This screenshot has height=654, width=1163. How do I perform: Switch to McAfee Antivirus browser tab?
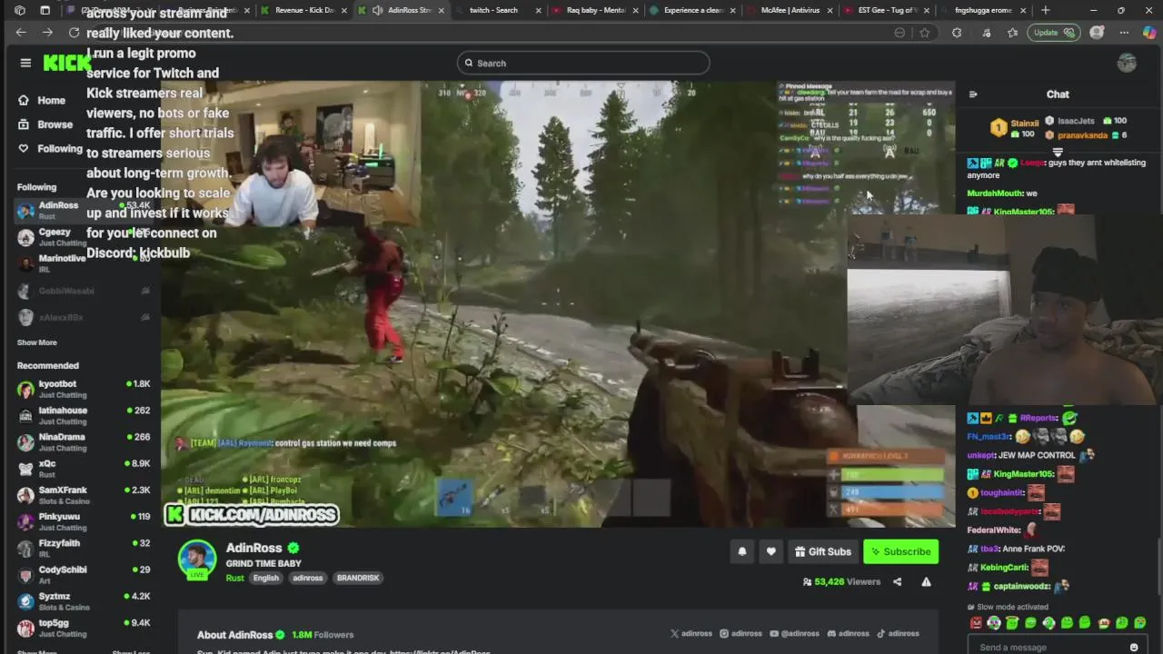click(791, 10)
